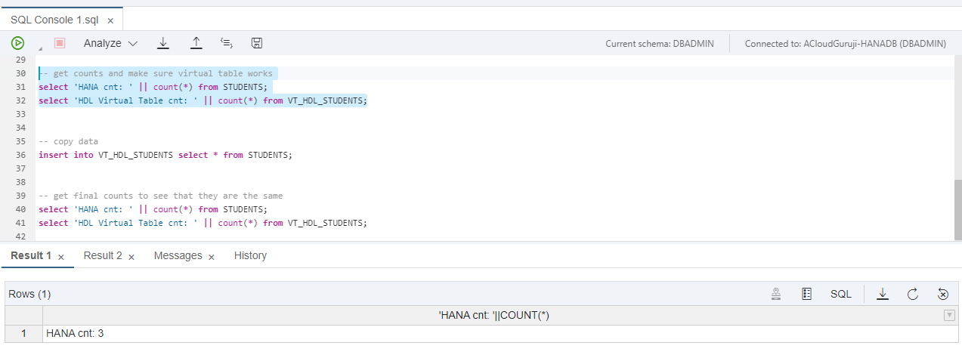Click the SQL button in results toolbar

coord(841,294)
